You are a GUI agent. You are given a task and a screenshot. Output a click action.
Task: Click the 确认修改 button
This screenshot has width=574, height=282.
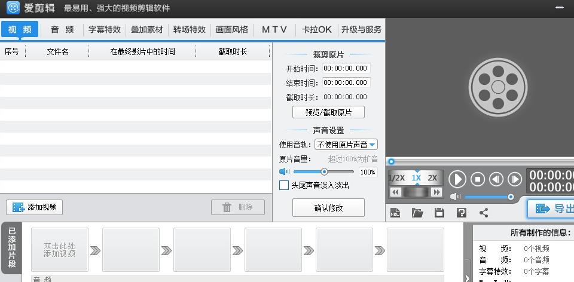(328, 208)
